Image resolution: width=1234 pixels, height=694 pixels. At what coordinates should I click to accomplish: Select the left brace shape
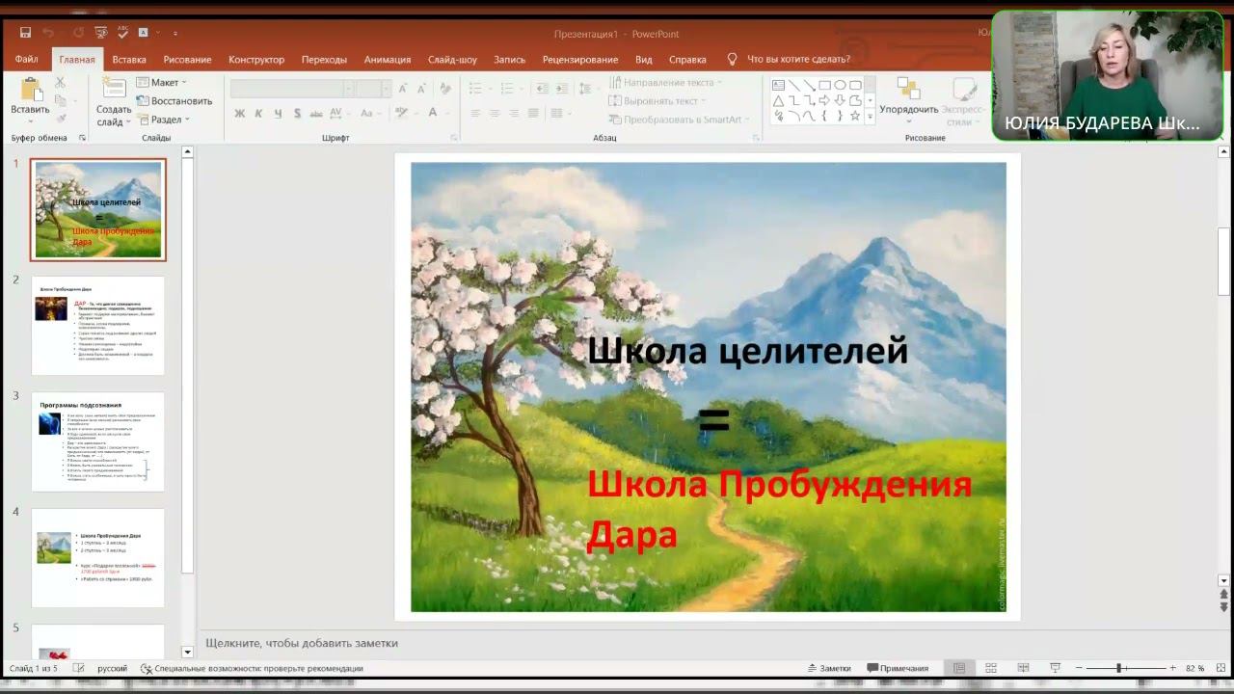(x=824, y=116)
